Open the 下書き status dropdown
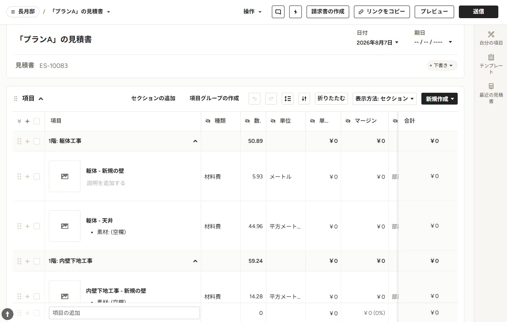Viewport: 507px width, 322px height. coord(442,66)
